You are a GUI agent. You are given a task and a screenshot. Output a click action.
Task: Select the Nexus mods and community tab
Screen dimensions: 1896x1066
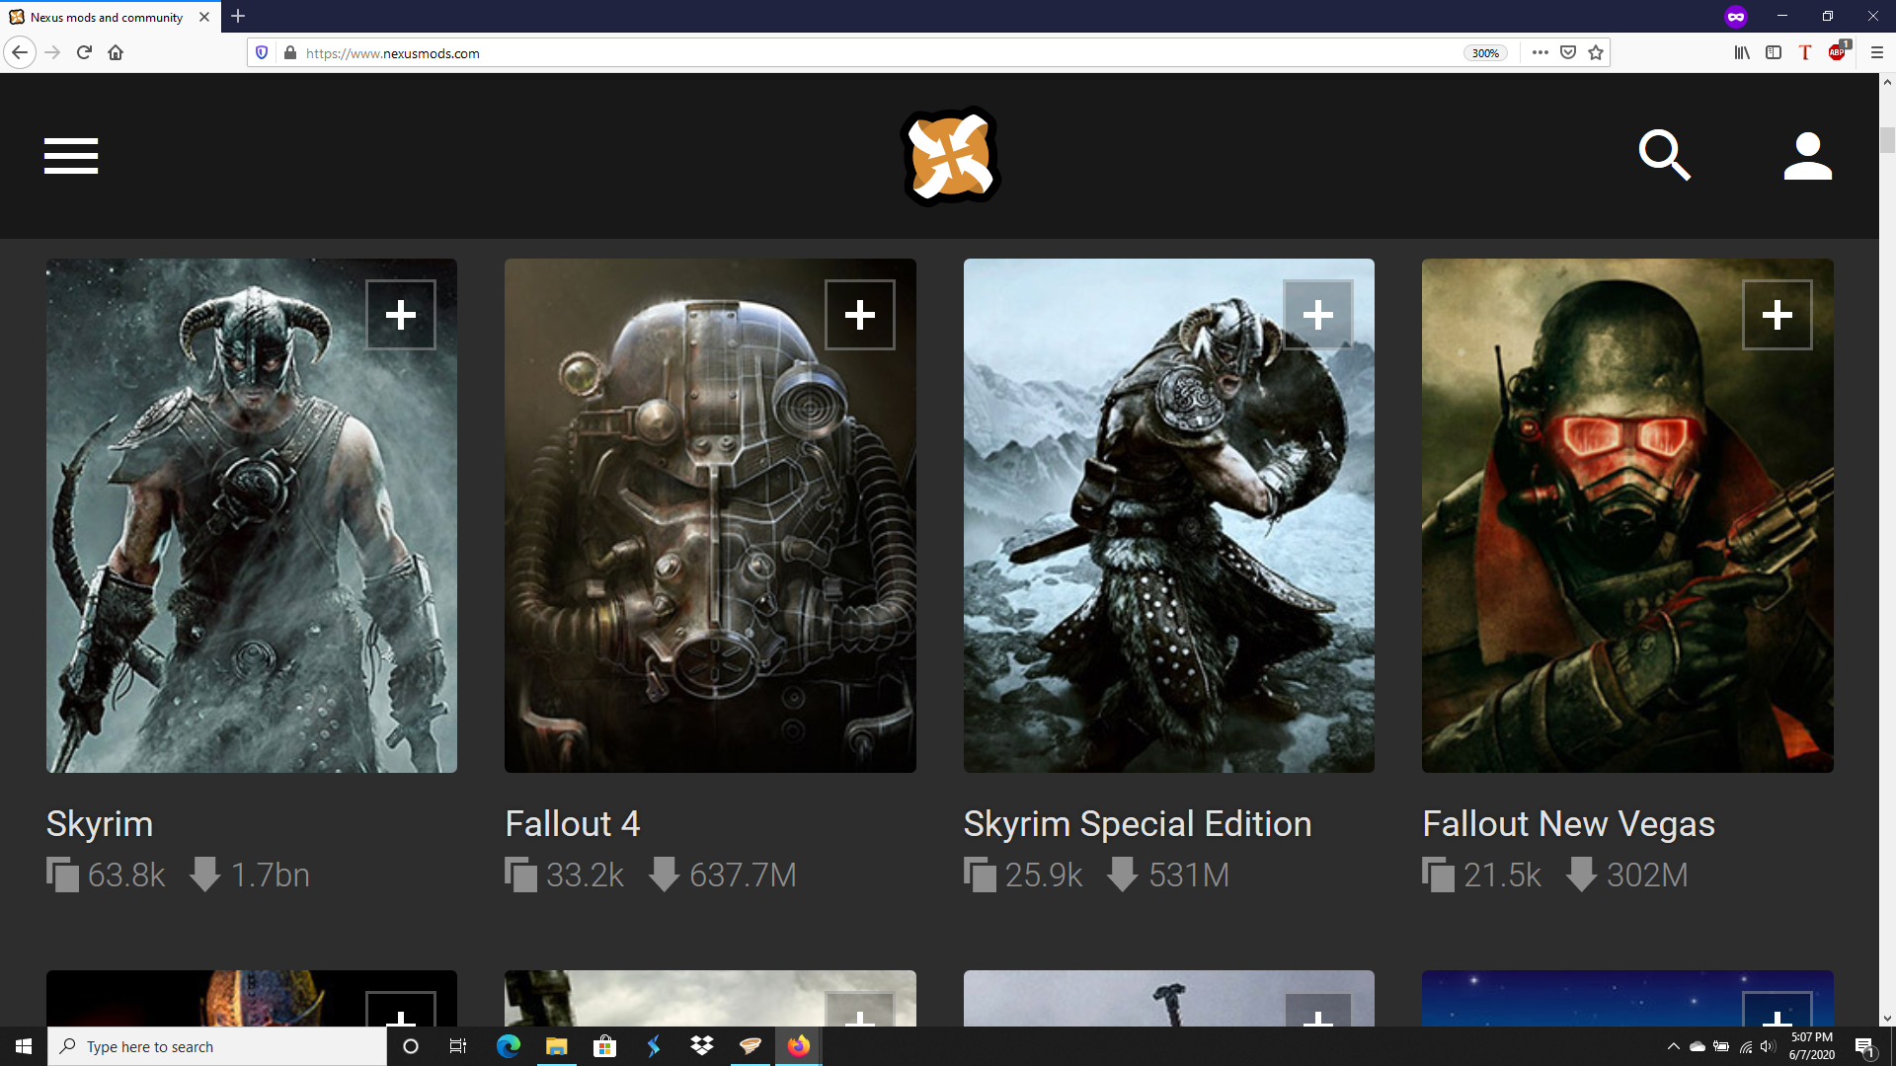click(107, 17)
